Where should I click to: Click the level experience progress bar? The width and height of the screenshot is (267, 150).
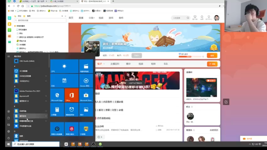click(190, 57)
